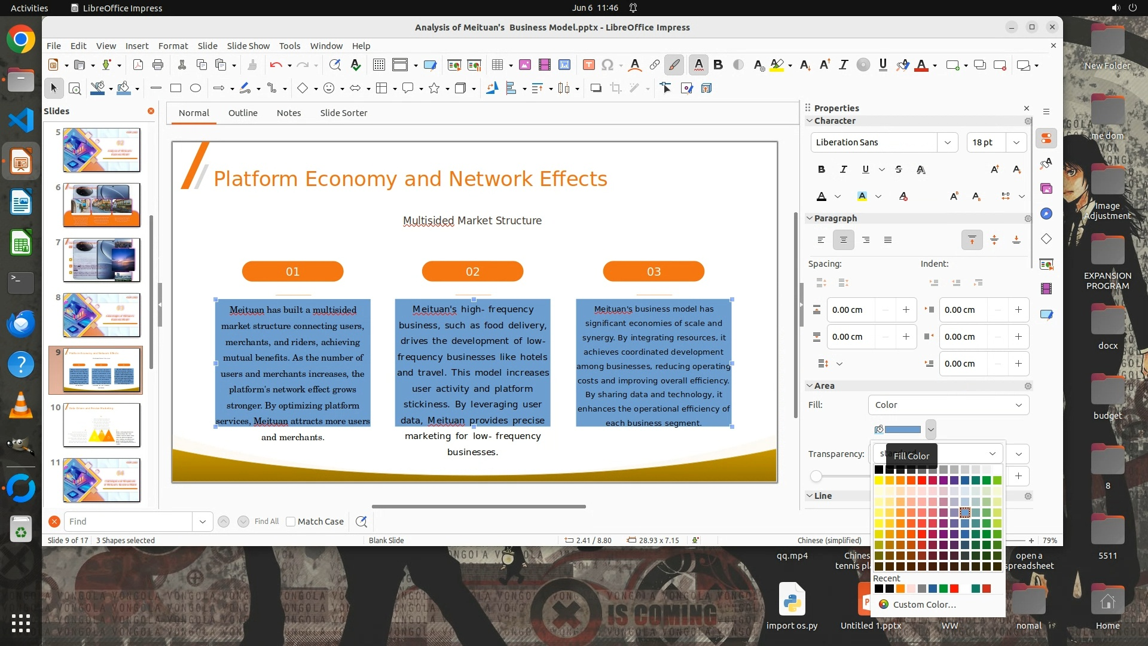Switch to the Slide Sorter tab
1148x646 pixels.
(x=343, y=113)
